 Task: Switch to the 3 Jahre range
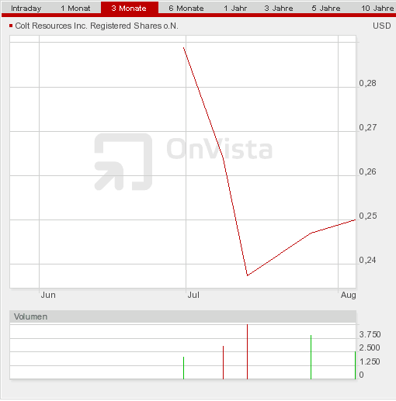(x=279, y=9)
